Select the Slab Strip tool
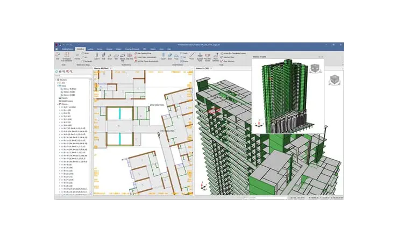 point(130,56)
